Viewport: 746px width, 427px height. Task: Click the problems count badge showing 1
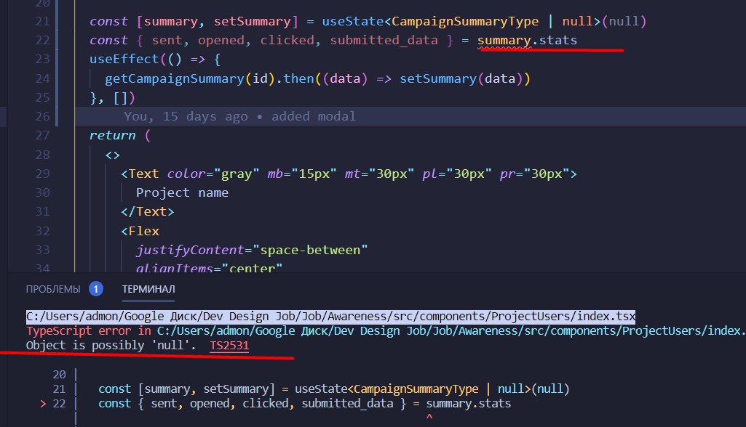pos(95,289)
